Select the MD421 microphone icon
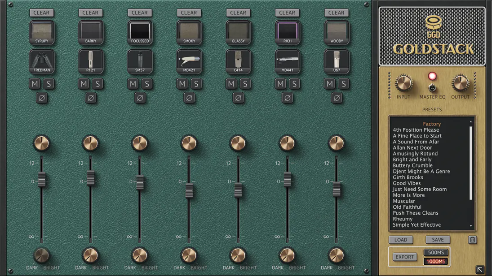The image size is (492, 276). pos(189,61)
